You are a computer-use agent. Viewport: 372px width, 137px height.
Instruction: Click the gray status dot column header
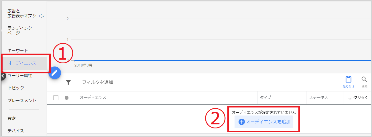coord(67,98)
